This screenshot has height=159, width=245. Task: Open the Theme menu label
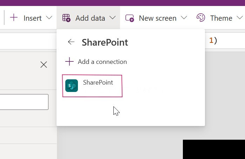pos(221,18)
